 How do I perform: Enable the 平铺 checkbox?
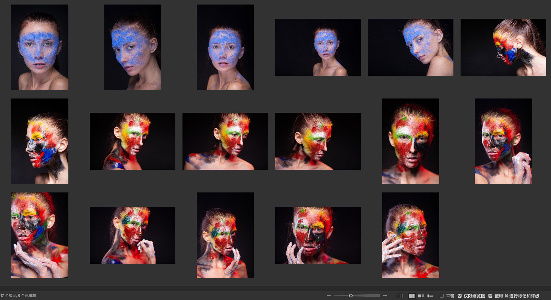pyautogui.click(x=442, y=296)
